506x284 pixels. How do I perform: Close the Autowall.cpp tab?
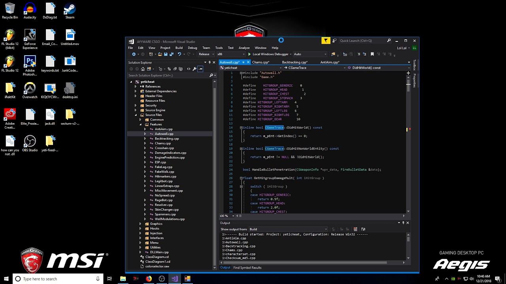pos(248,62)
